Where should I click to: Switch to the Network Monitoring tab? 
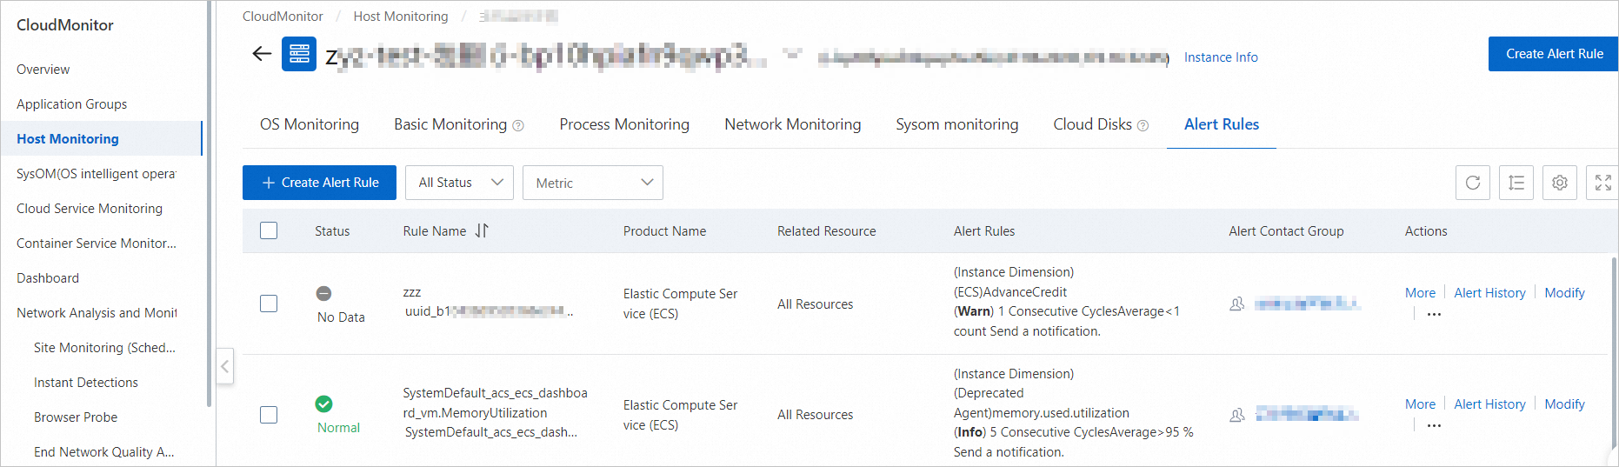click(792, 124)
